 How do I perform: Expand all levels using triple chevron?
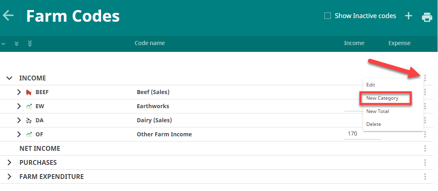click(30, 43)
